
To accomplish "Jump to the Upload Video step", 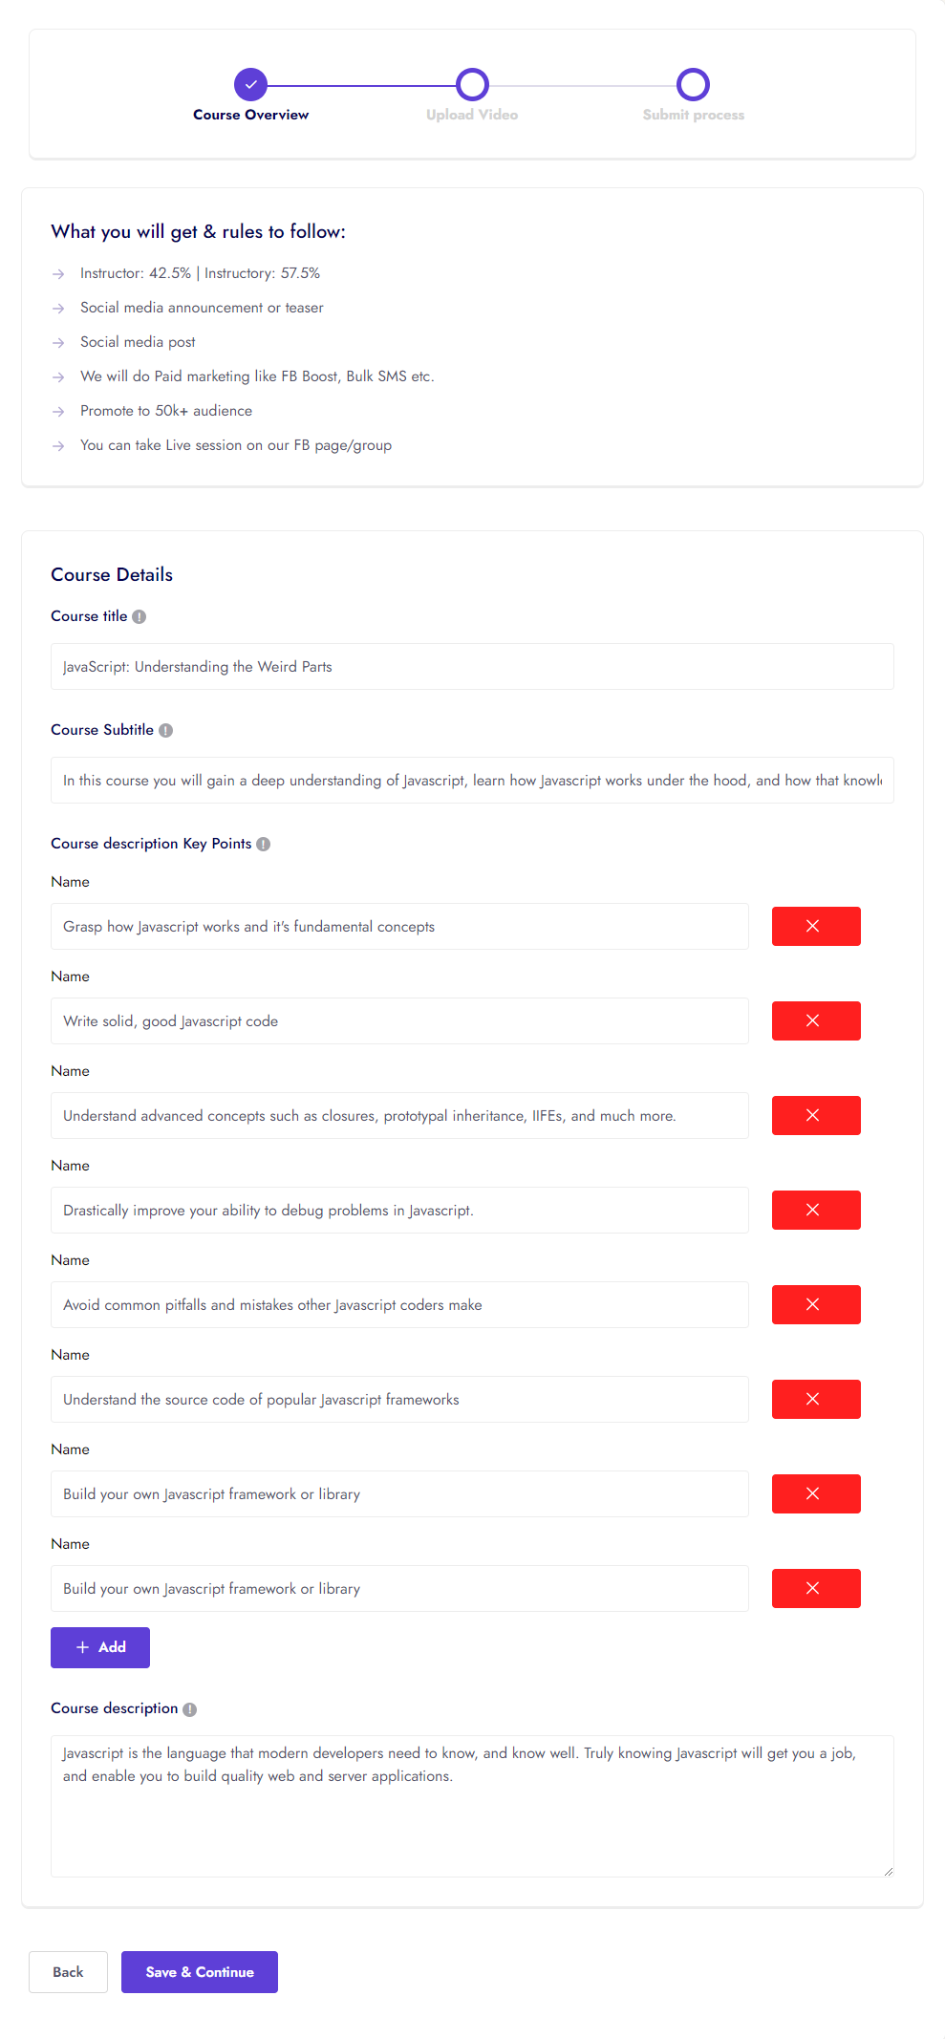I will (472, 85).
